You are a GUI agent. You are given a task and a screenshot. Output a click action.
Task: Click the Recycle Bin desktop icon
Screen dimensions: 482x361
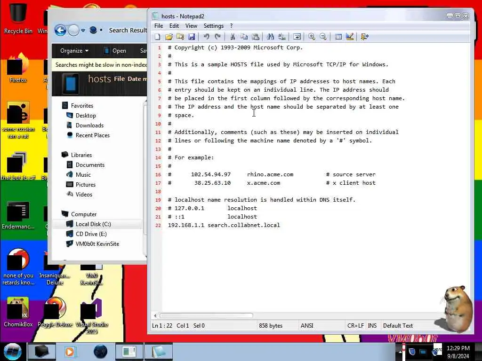(x=18, y=17)
